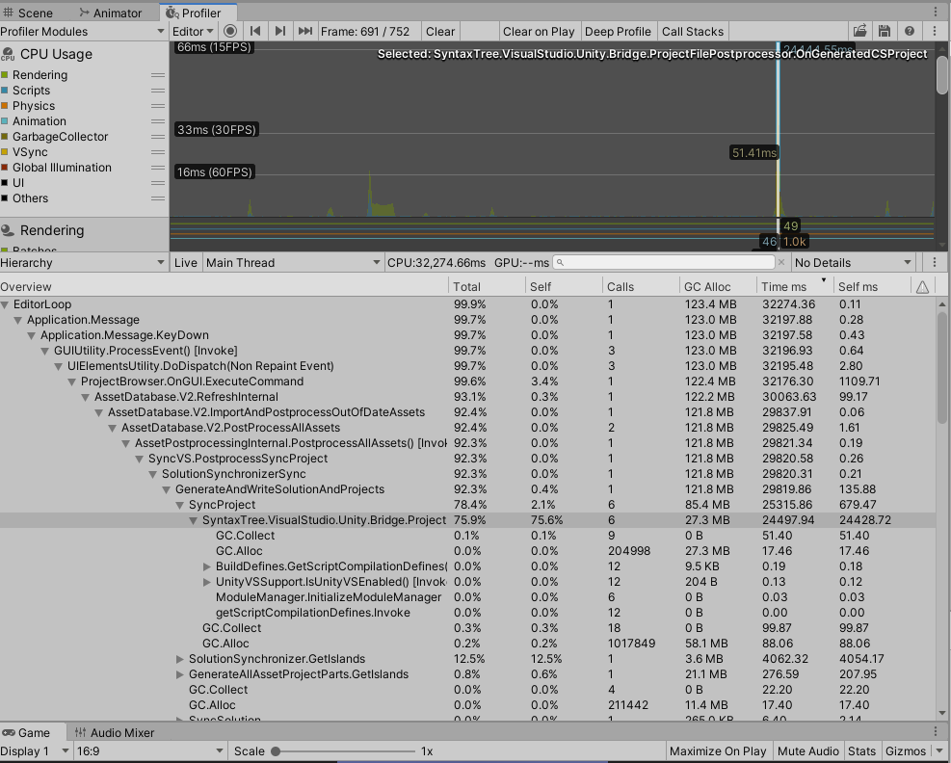Click the profiler hierarchy search field
Screen dimensions: 951x763
coord(665,262)
